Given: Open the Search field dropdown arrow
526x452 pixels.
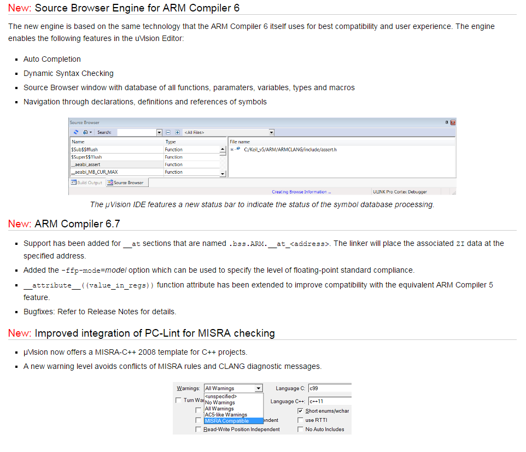Looking at the screenshot, I should click(160, 132).
